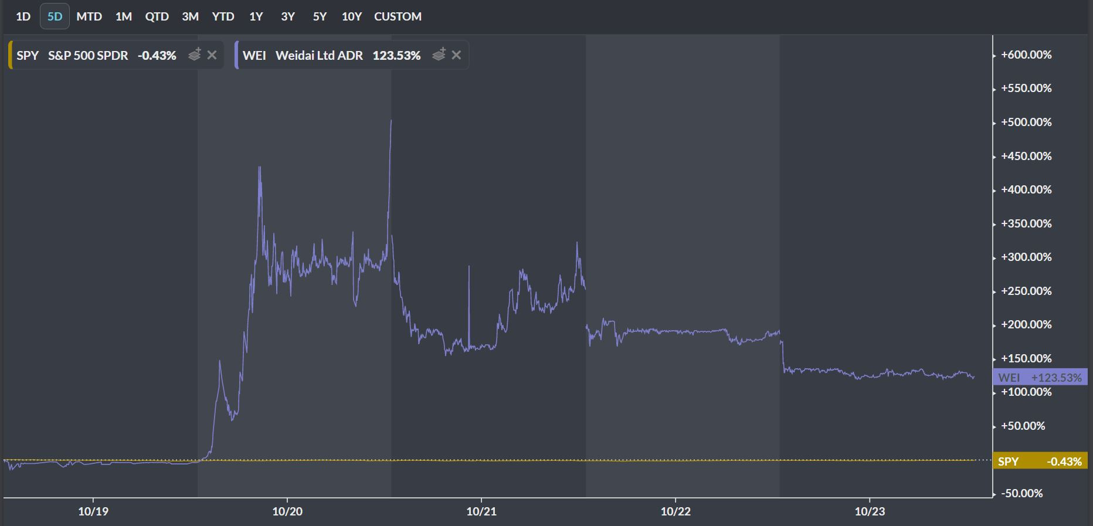1093x526 pixels.
Task: Click SPY -0.43% axis price tag
Action: 1040,461
